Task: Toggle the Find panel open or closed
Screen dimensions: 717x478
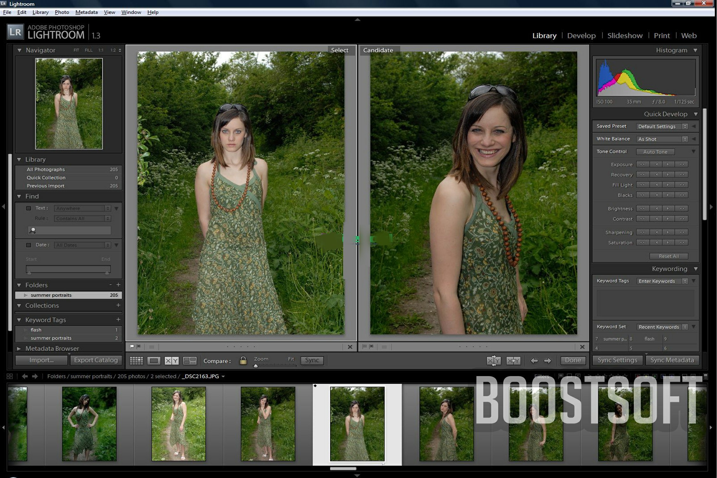Action: pos(19,196)
